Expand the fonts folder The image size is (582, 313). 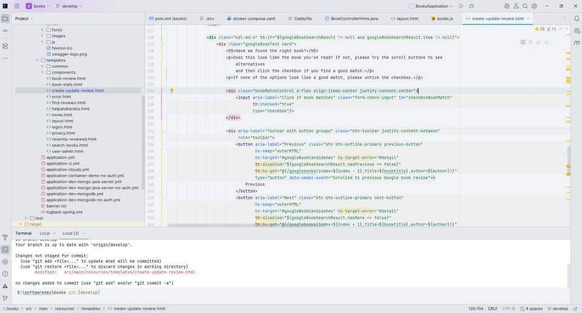pos(42,30)
